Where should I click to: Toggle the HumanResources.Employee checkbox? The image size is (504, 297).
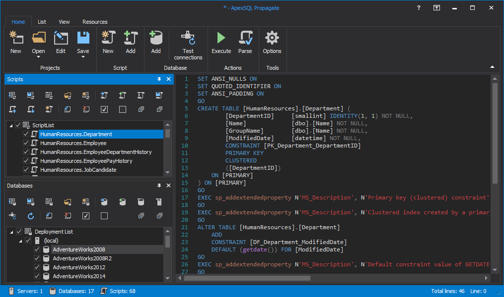click(26, 143)
